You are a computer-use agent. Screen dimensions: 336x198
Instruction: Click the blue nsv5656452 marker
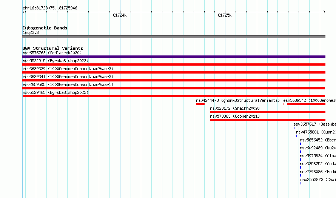[301, 144]
